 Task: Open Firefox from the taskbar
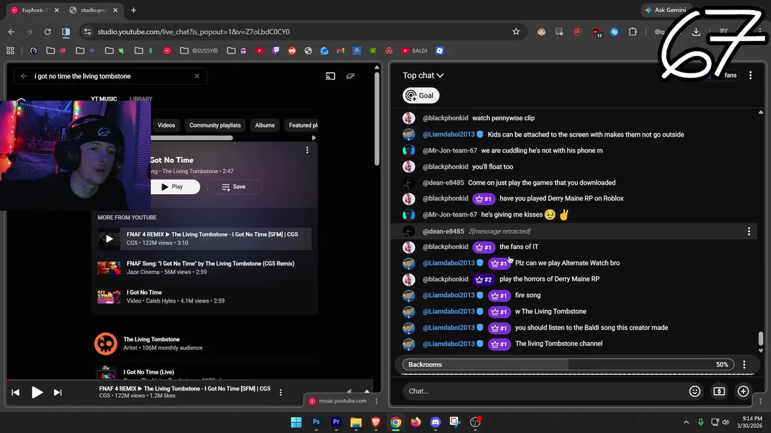coord(416,422)
